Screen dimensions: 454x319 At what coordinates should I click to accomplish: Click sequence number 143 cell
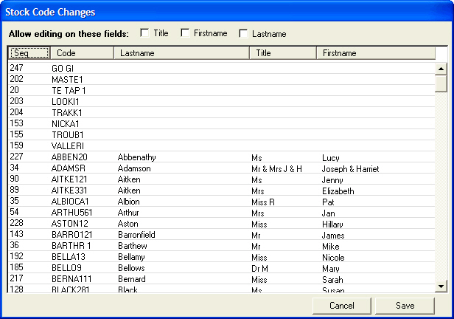click(x=16, y=234)
